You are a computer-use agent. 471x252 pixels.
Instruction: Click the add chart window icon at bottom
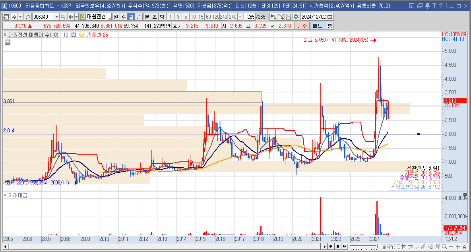[x=383, y=246]
